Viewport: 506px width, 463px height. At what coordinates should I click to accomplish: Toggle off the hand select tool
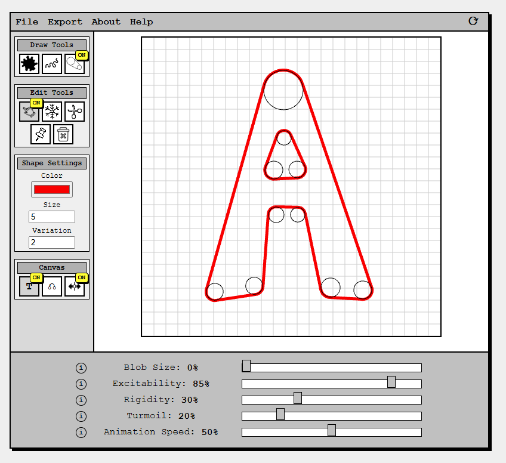28,112
